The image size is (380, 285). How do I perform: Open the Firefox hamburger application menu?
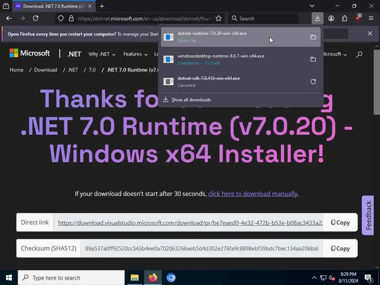click(x=371, y=19)
